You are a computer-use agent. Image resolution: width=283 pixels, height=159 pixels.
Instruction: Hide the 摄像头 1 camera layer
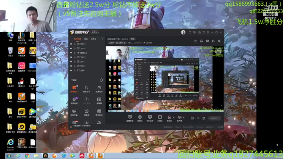click(x=71, y=53)
